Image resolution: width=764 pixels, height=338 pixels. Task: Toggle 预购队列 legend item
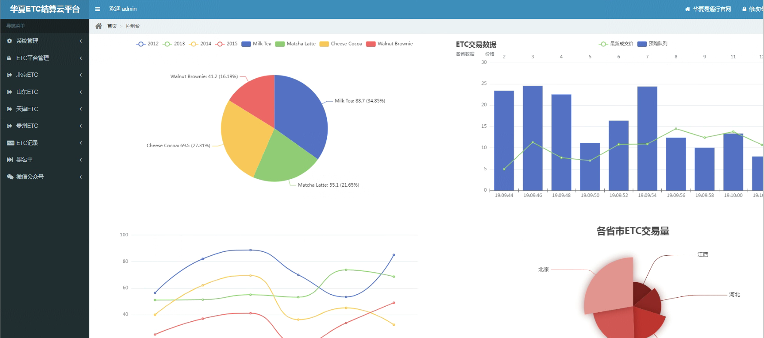pyautogui.click(x=652, y=44)
